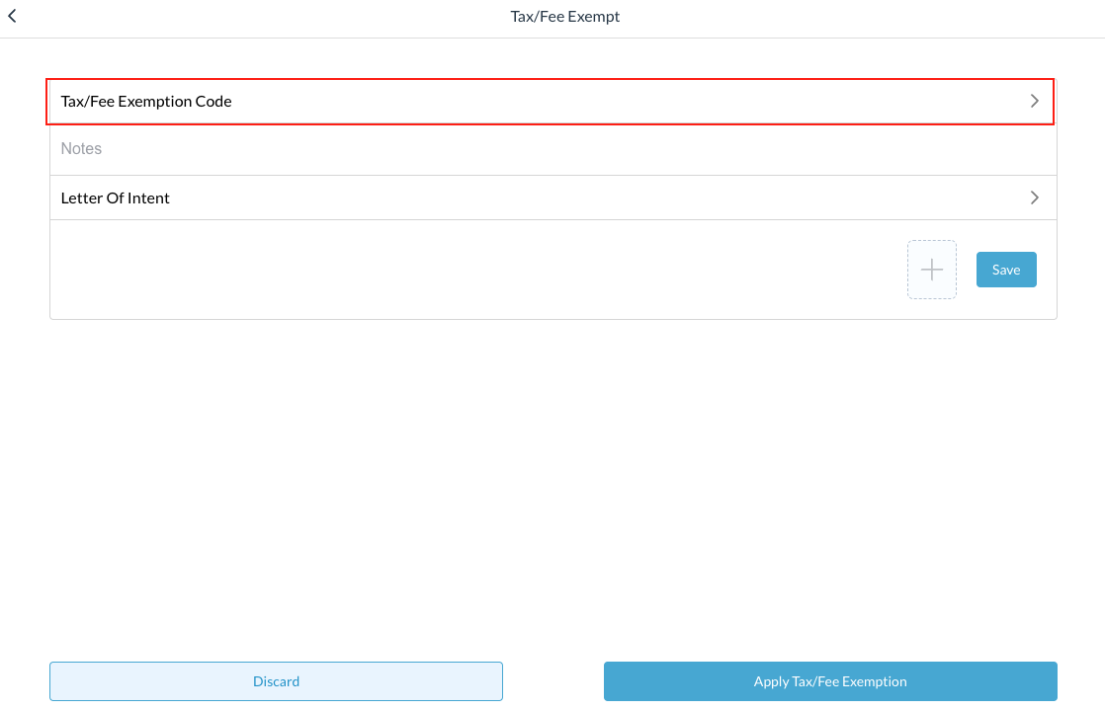Click the highlighted Tax/Fee Exemption Code row
The height and width of the screenshot is (710, 1105).
(552, 101)
